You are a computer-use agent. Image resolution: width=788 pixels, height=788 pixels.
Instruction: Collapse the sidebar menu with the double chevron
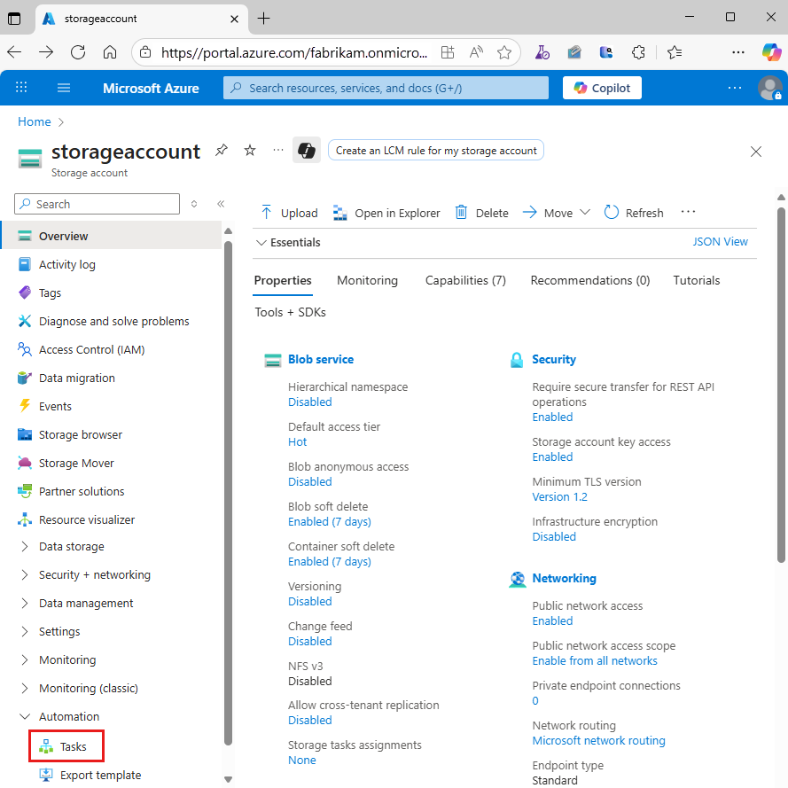(221, 204)
